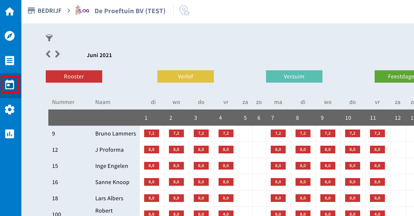
Task: Click the employee name Bruno Lammers
Action: (115, 134)
